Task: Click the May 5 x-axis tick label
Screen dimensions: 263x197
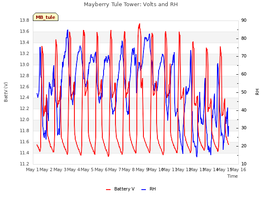Action: pos(87,170)
